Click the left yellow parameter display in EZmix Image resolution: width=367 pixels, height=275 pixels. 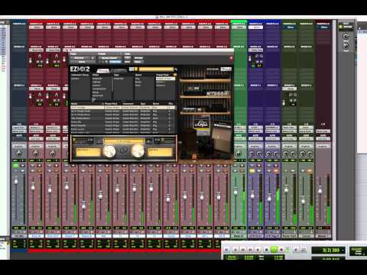88,152
